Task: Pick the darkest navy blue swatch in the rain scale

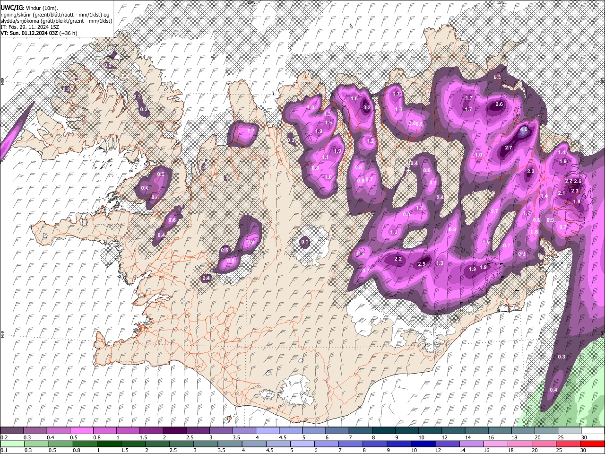Action: (x=422, y=444)
